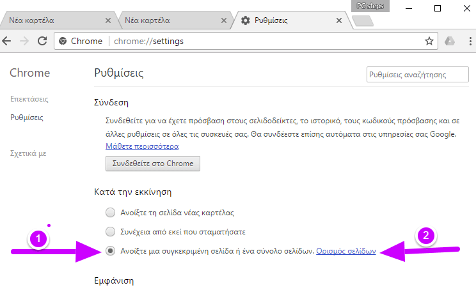Click the Εμφάνιση section heading
Screen dimensions: 476x290
pos(114,280)
